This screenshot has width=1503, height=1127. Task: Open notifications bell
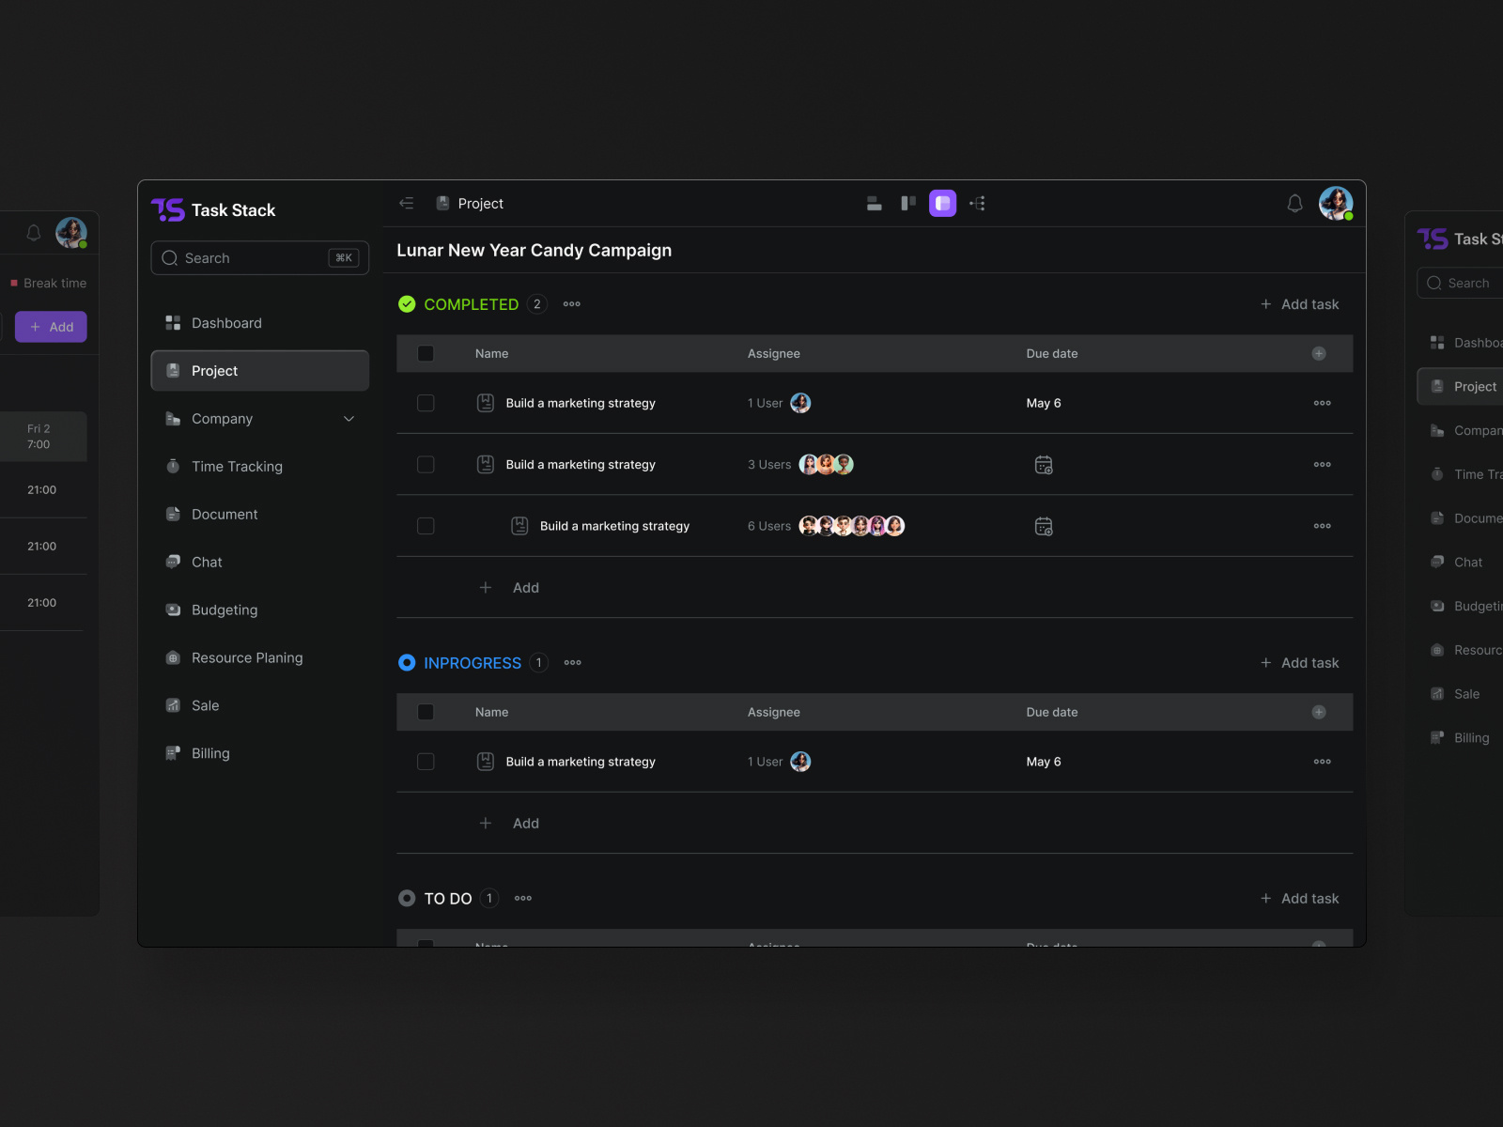click(1294, 203)
